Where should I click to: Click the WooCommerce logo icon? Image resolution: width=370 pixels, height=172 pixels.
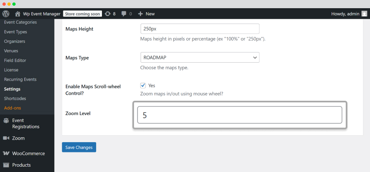[x=6, y=154]
